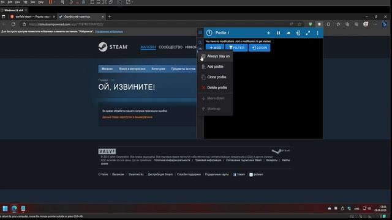392x220 pixels.
Task: Select the Windows 11 x64 VM tab
Action: pos(13,10)
